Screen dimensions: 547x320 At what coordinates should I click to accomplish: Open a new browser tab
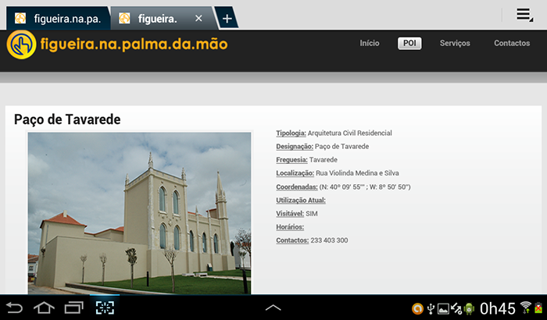click(x=226, y=18)
